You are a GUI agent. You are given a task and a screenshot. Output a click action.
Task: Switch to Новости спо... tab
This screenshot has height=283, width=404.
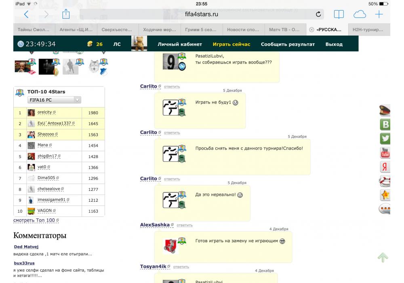(x=244, y=30)
